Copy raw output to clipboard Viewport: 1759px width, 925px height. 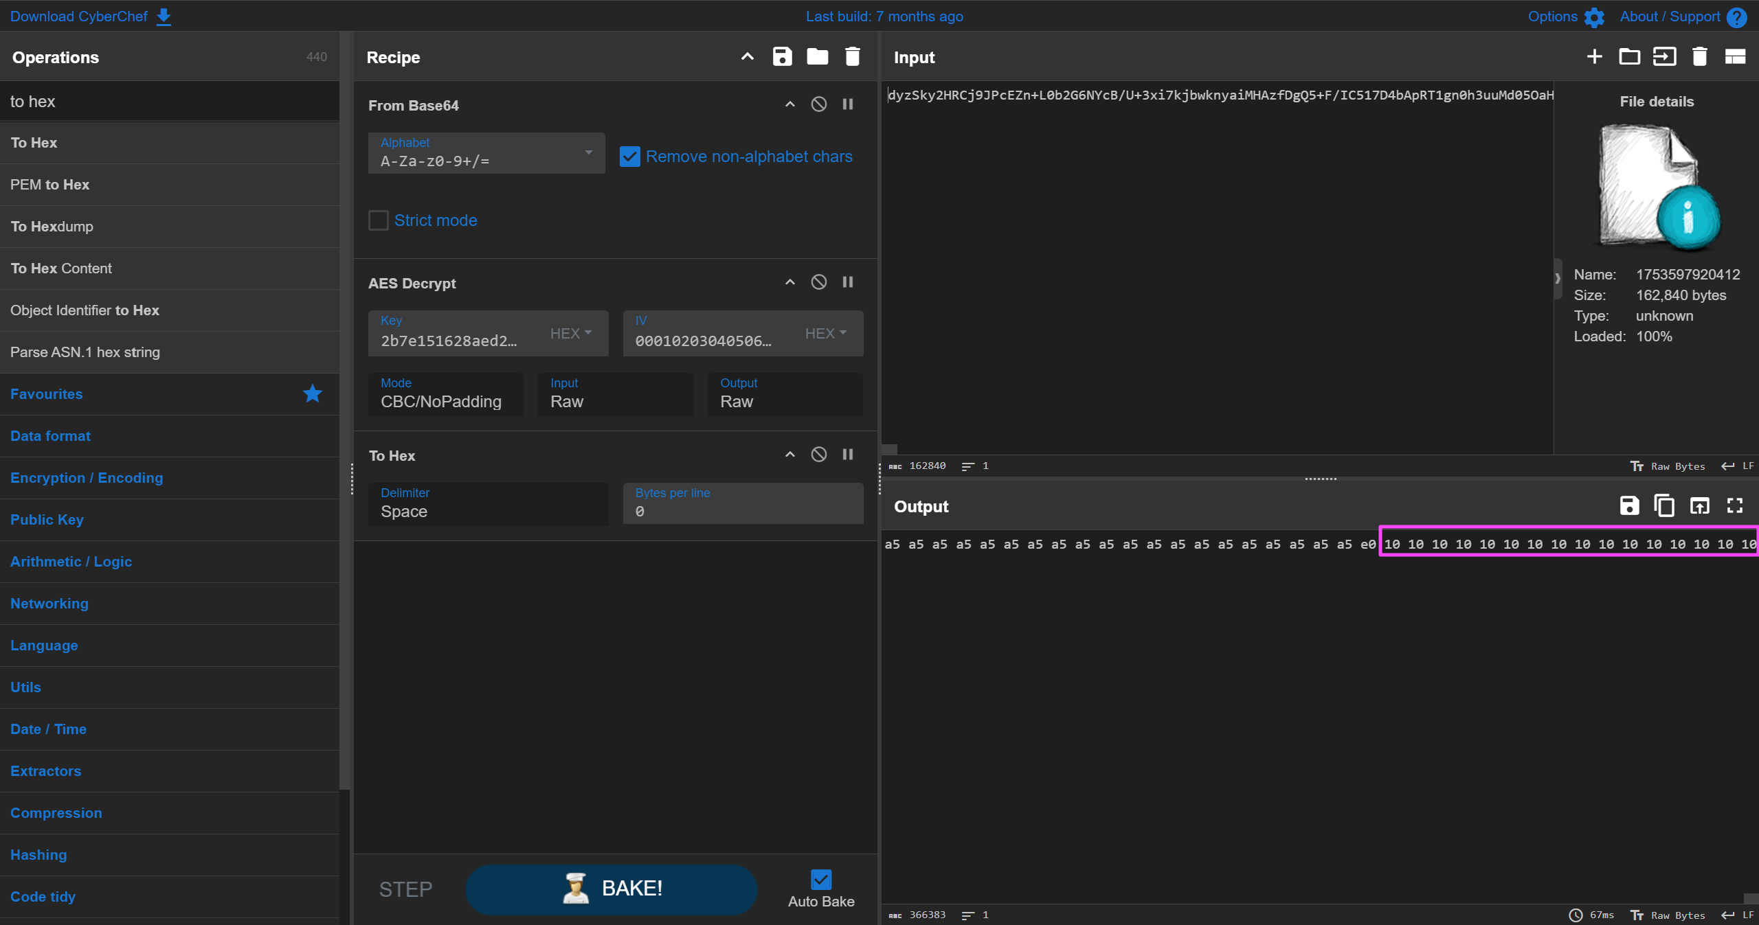click(1664, 506)
